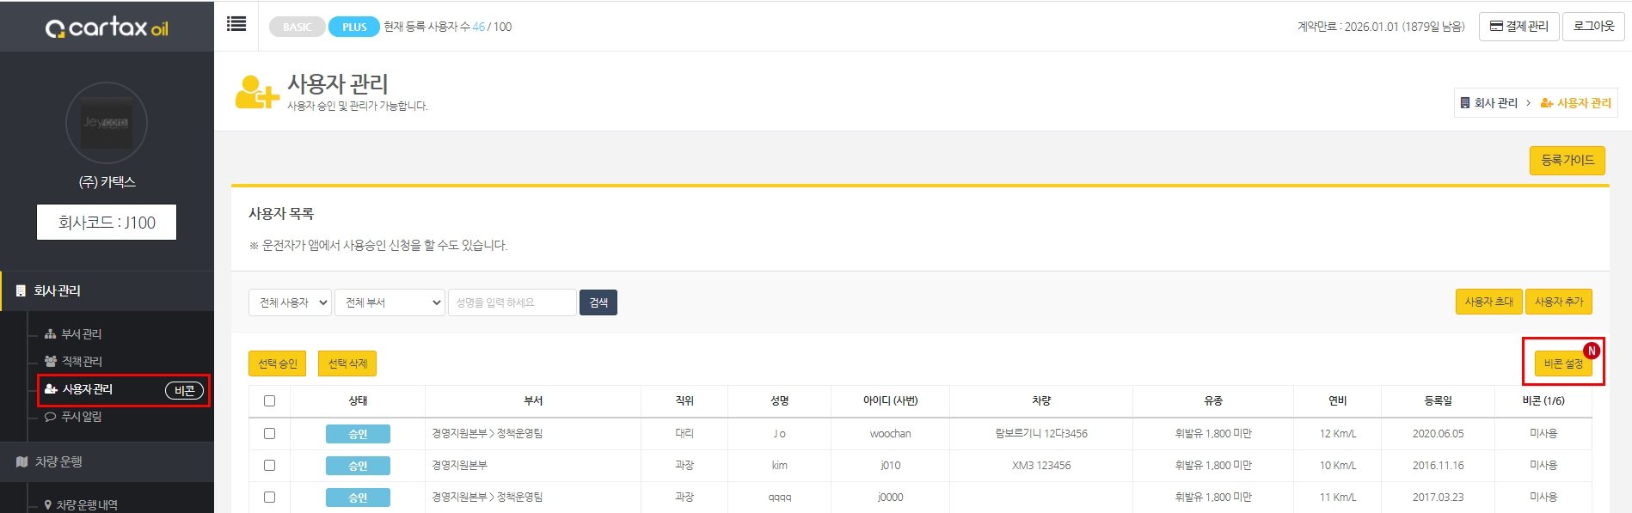Open 직책 관리 in sidebar
The height and width of the screenshot is (513, 1632).
[81, 361]
